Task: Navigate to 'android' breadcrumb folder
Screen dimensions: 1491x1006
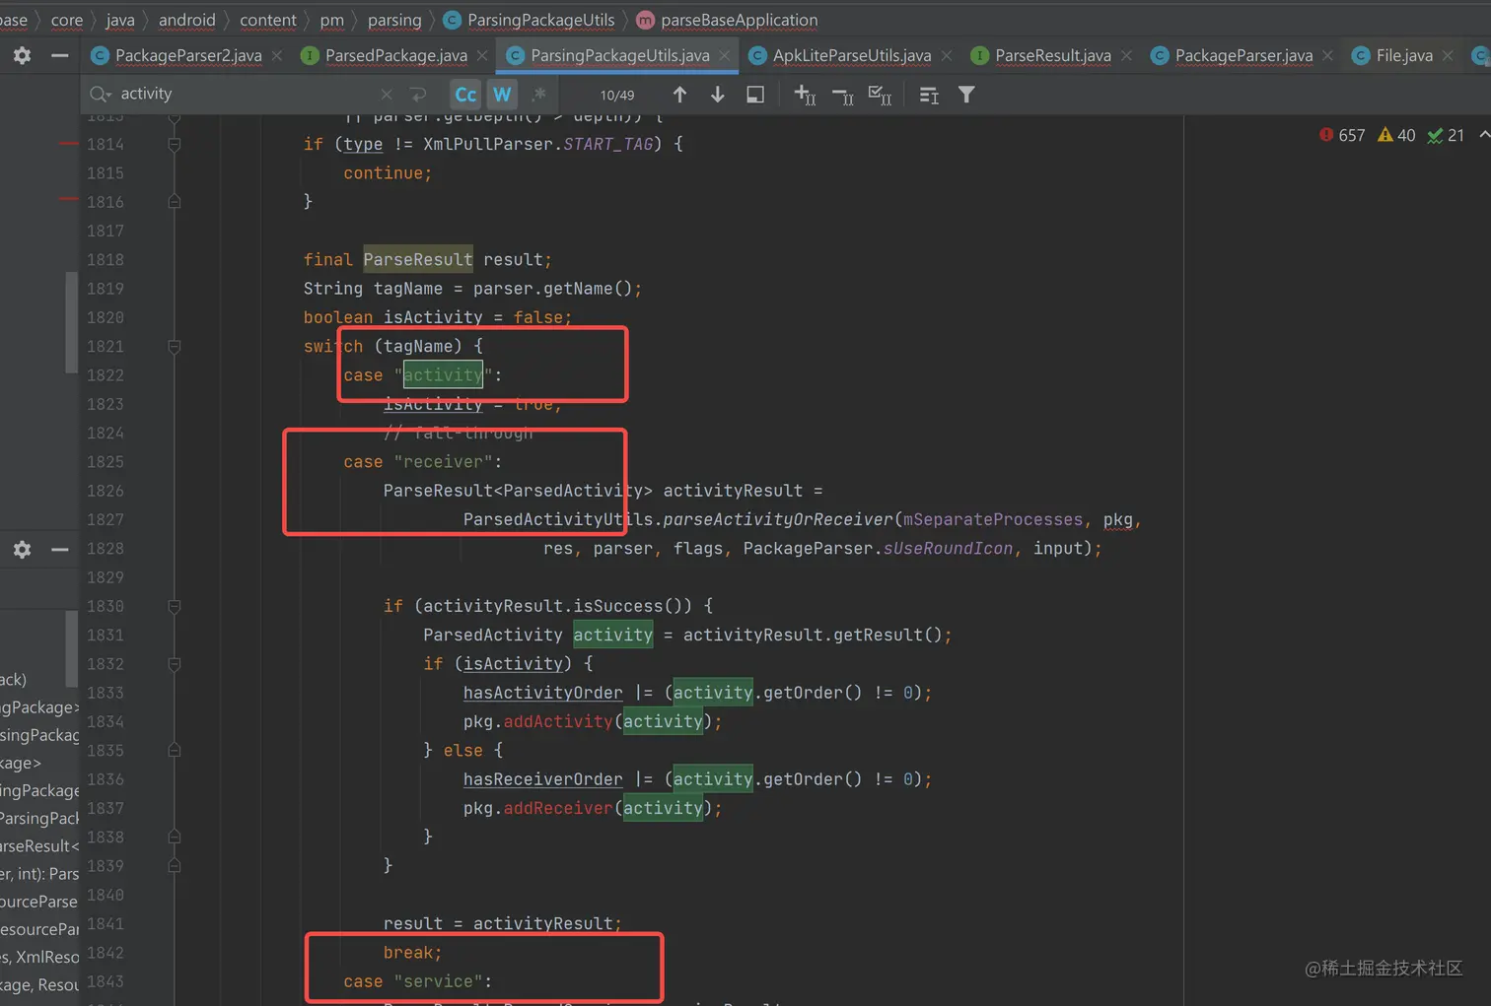Action: coord(186,20)
